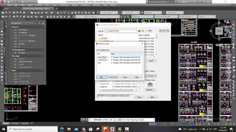Viewport: 236px width, 132px height.
Task: Click the Plot printer icon in Standard toolbar
Action: click(x=14, y=13)
